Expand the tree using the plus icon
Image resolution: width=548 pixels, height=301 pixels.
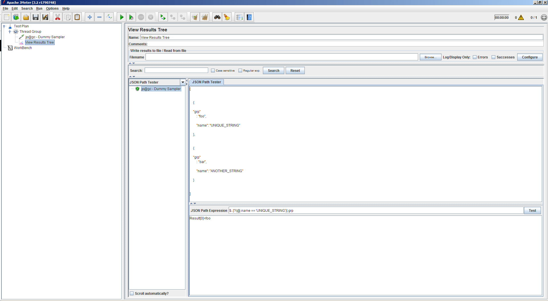[x=89, y=17]
